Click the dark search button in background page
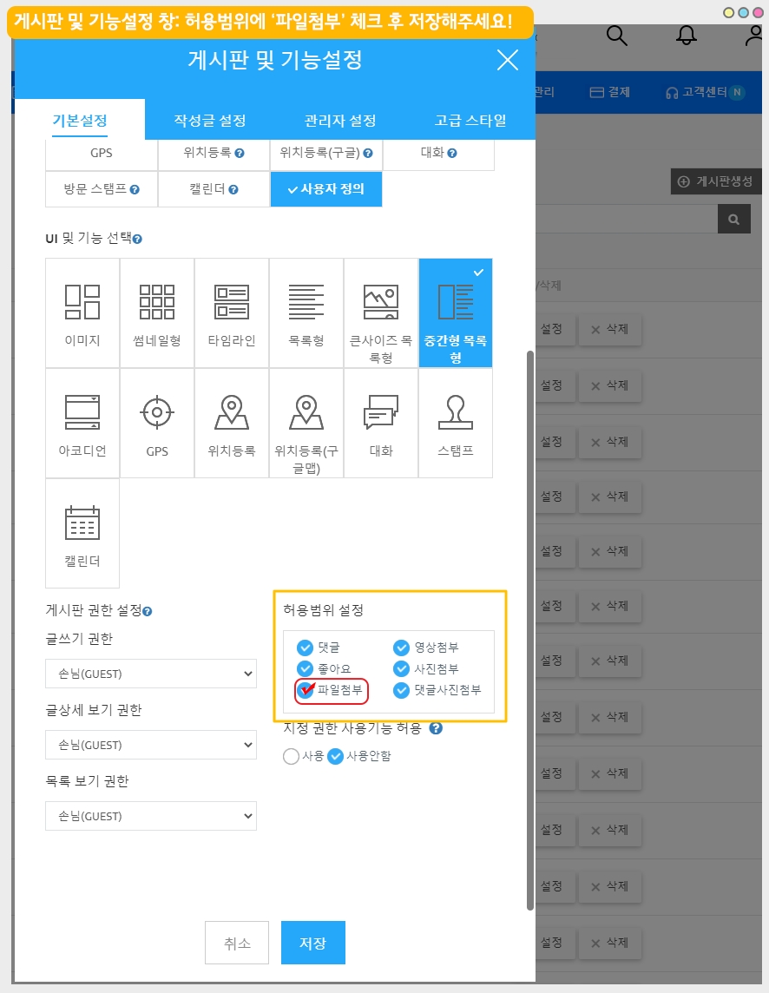The image size is (769, 993). click(x=734, y=219)
